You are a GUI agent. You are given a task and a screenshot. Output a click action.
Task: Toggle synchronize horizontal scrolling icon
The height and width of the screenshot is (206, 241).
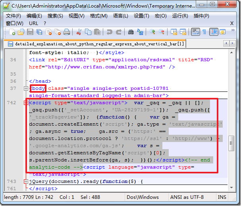coord(183,32)
